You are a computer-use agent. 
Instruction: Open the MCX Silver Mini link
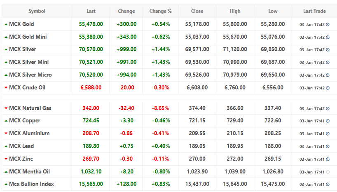[29, 62]
